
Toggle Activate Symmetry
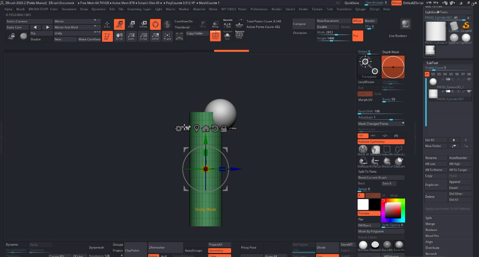click(x=381, y=142)
